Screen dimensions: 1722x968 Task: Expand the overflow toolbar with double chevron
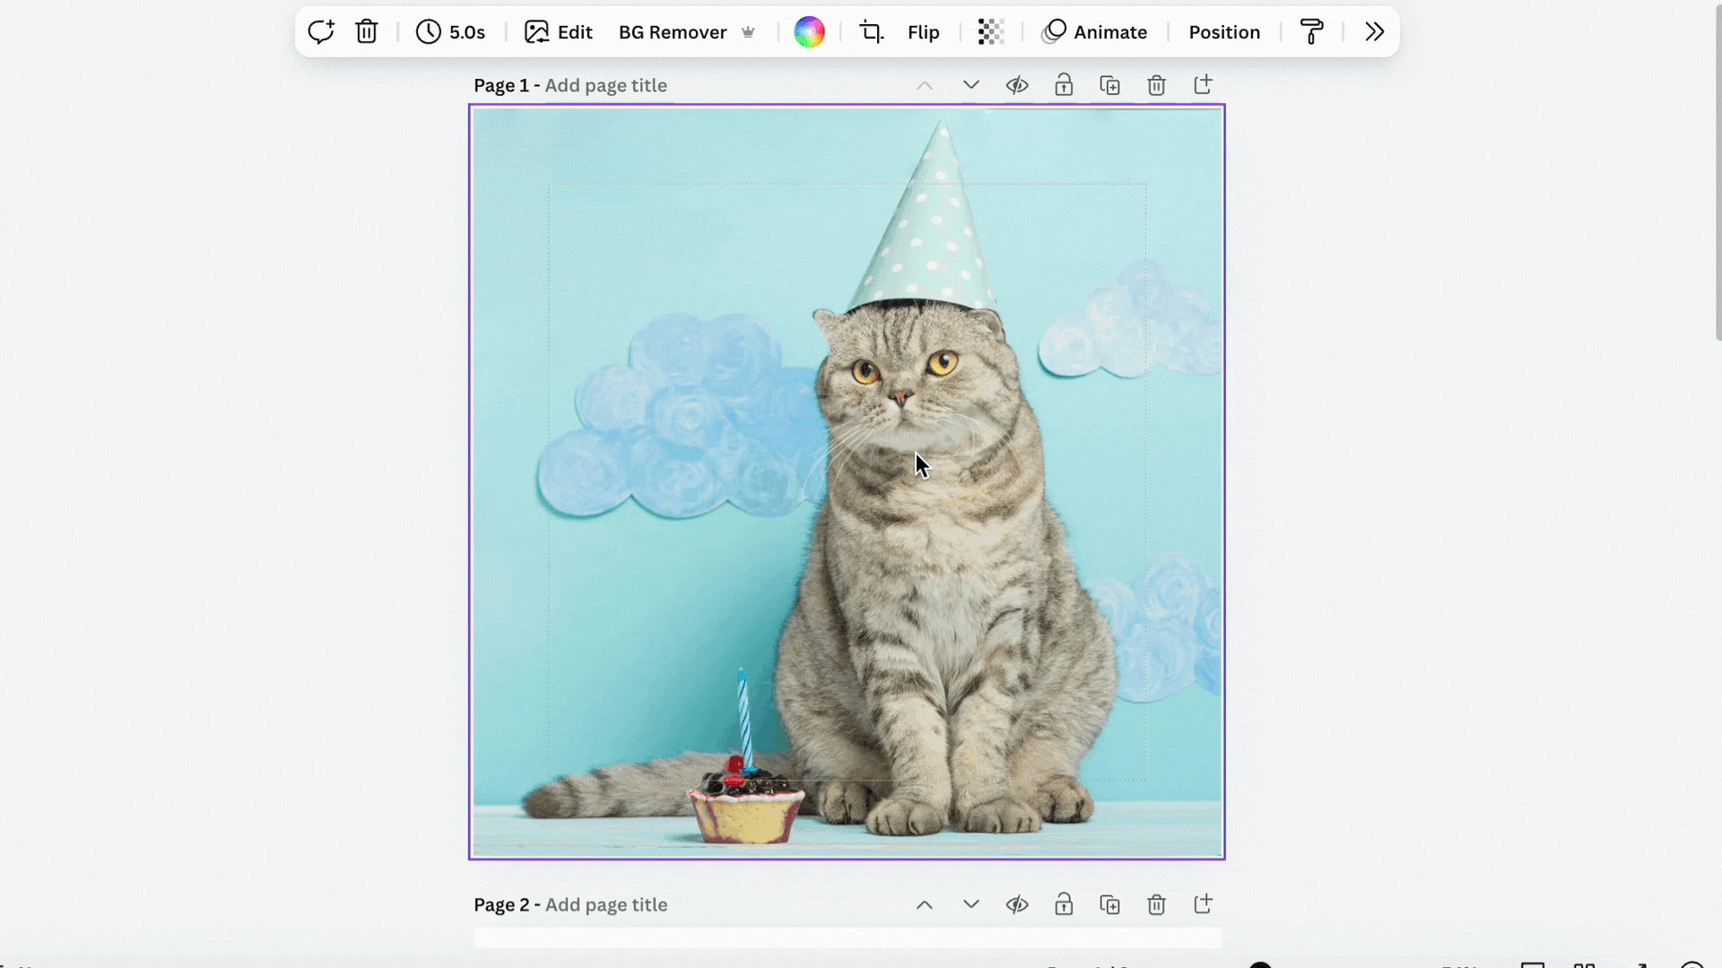(1373, 31)
